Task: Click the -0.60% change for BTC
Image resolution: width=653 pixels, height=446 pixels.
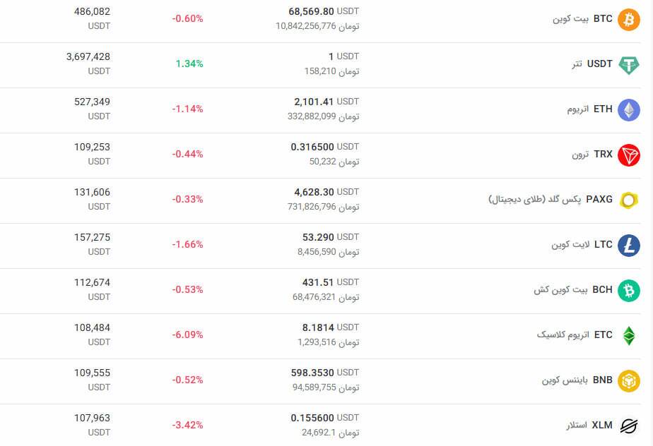Action: point(187,18)
